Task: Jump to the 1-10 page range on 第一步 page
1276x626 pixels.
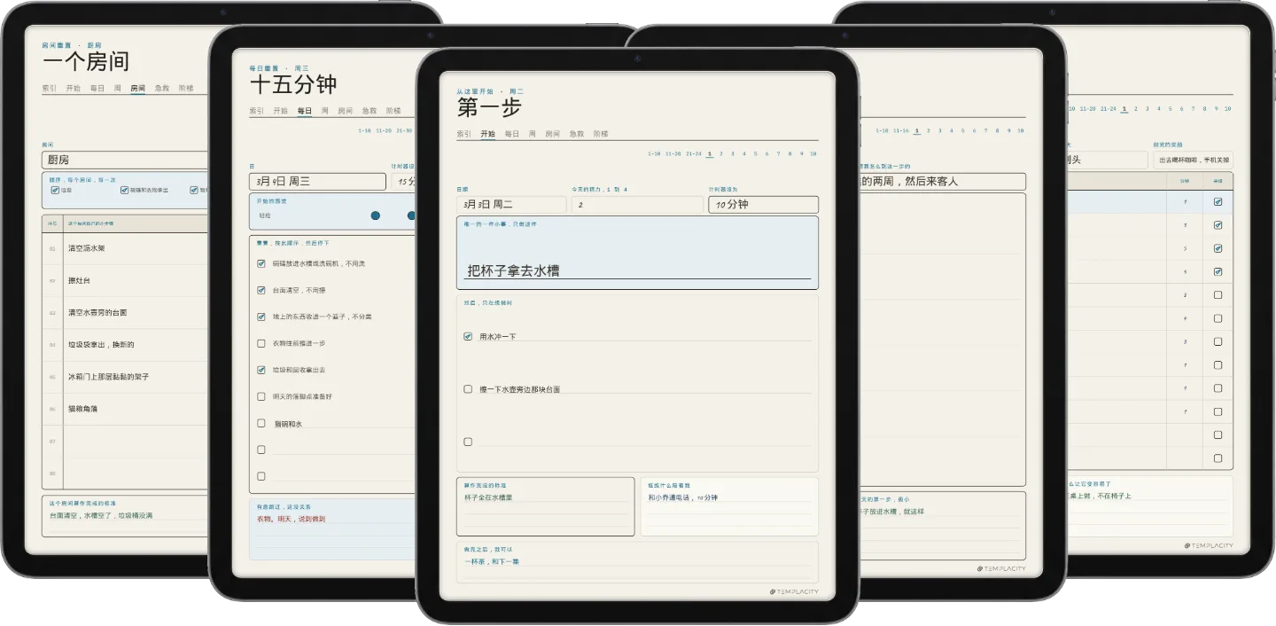Action: 654,154
